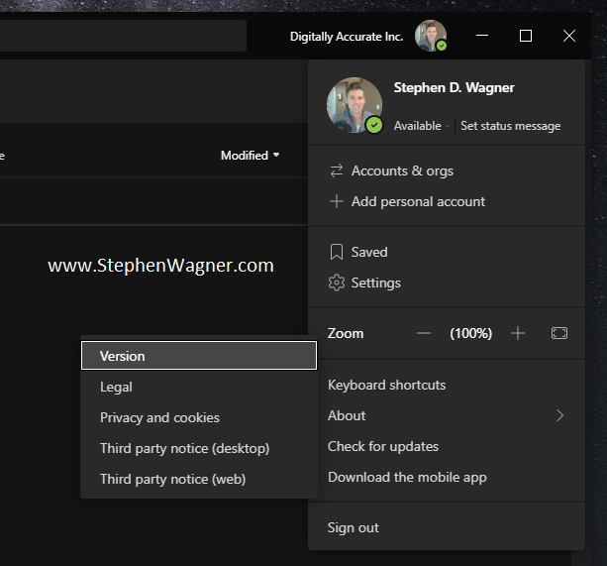Screen dimensions: 607x566
Task: Open Accounts & orgs
Action: pos(447,170)
